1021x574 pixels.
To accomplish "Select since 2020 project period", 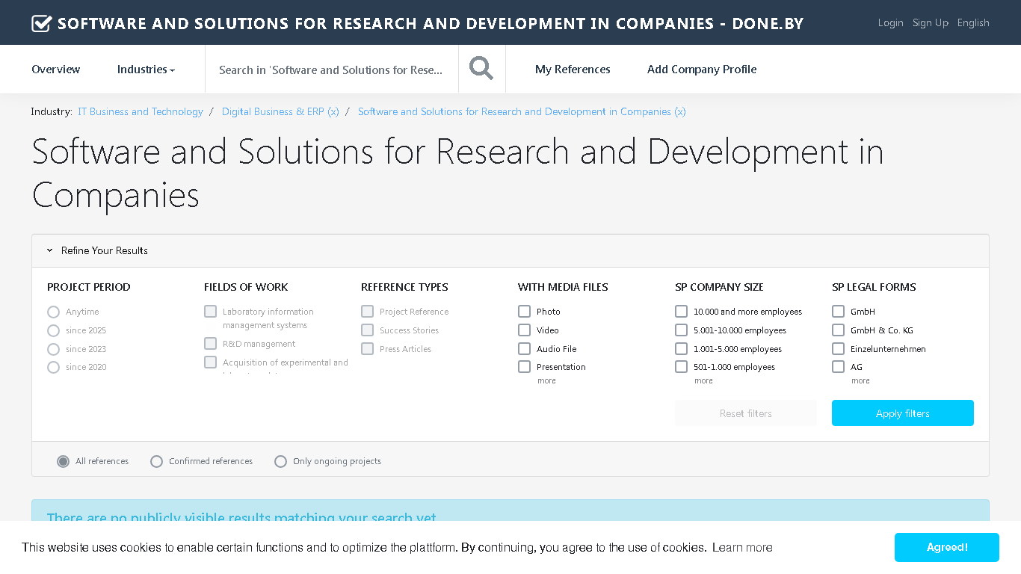I will pyautogui.click(x=53, y=367).
